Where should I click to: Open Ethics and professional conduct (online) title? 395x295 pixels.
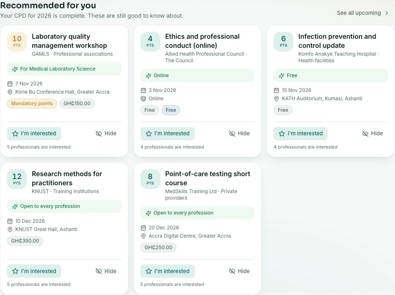(x=202, y=41)
